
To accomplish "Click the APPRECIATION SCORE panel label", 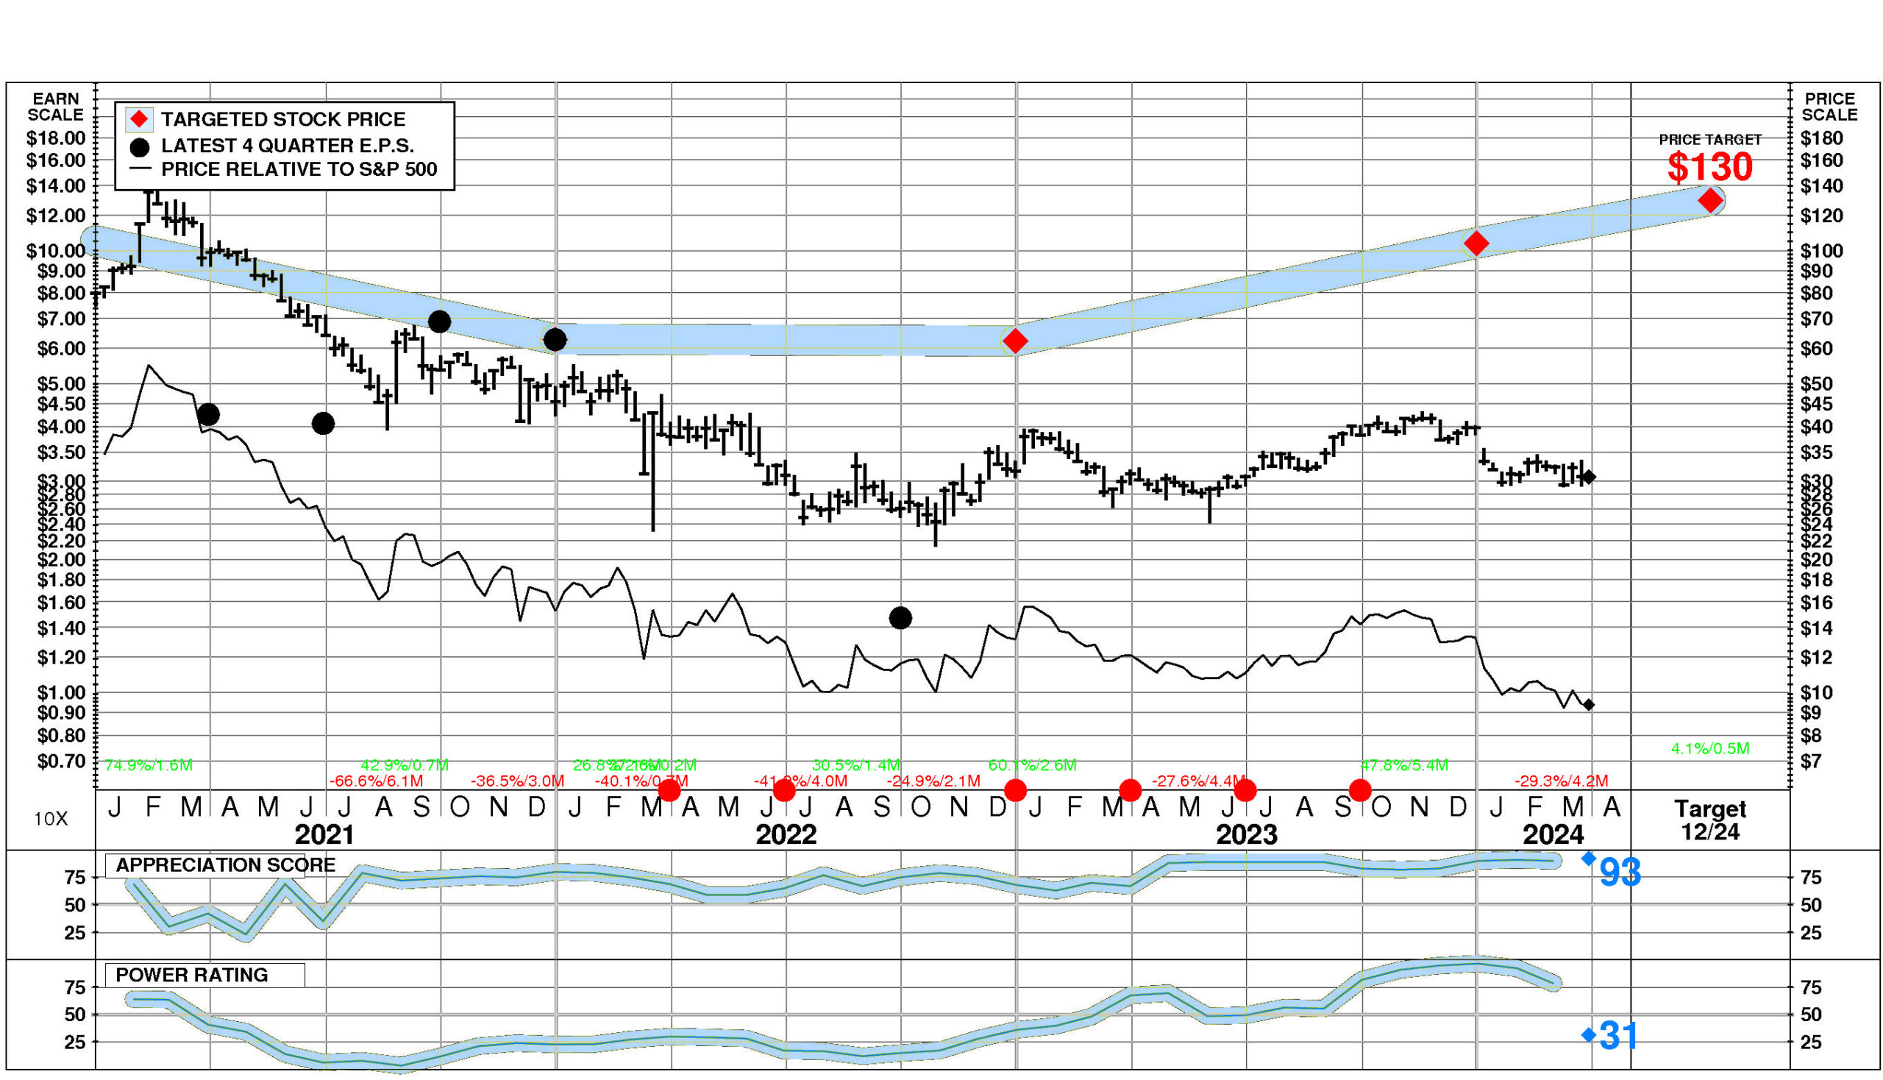I will pos(225,865).
